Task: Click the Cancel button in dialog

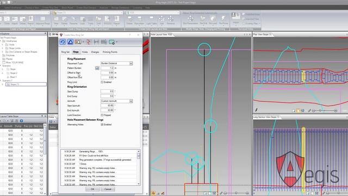Action: coord(108,189)
